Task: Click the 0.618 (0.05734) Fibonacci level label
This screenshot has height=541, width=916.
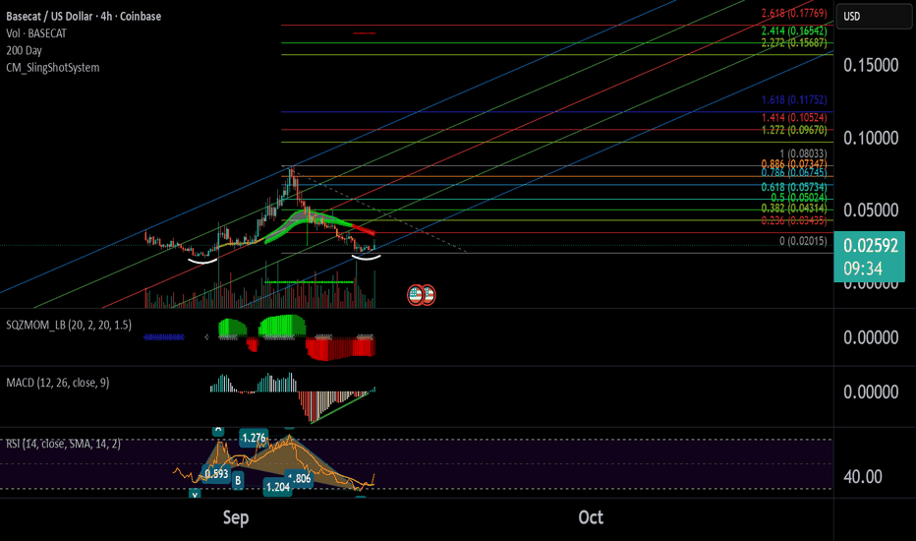Action: click(794, 187)
